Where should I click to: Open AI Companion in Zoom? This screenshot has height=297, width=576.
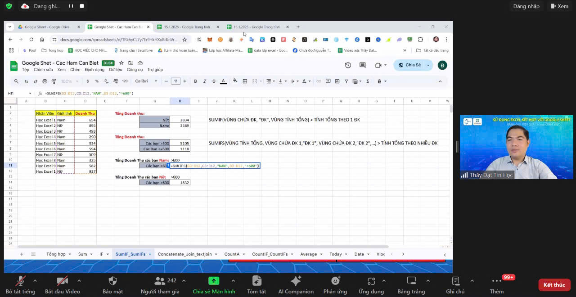[296, 285]
